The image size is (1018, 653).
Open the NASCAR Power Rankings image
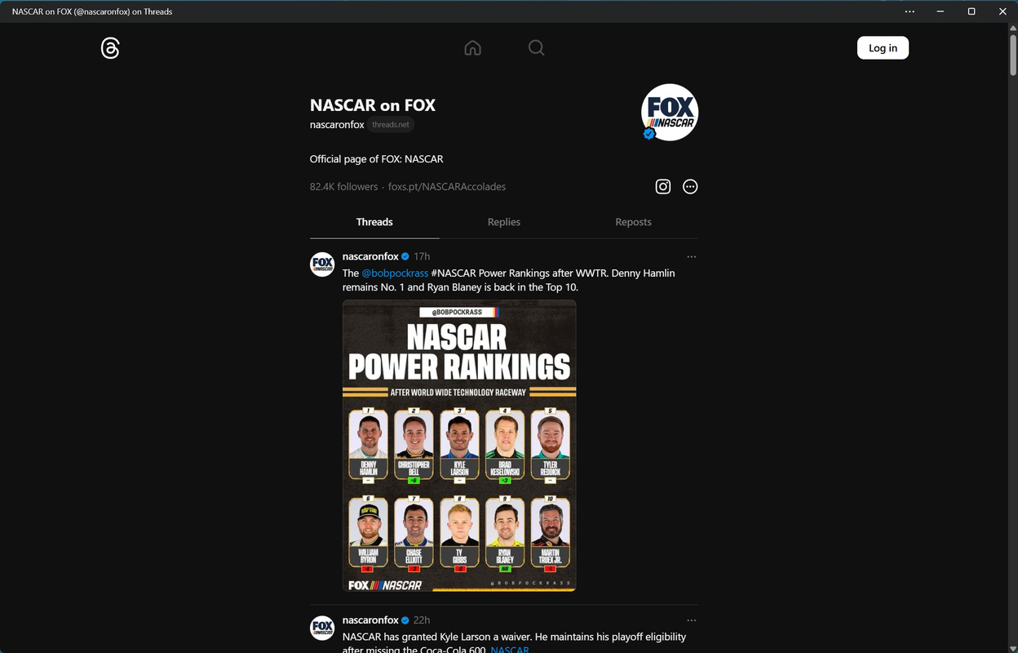coord(459,446)
